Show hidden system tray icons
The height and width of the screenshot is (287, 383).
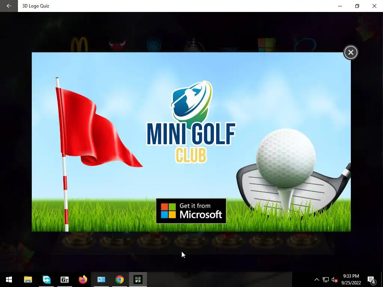click(x=316, y=280)
